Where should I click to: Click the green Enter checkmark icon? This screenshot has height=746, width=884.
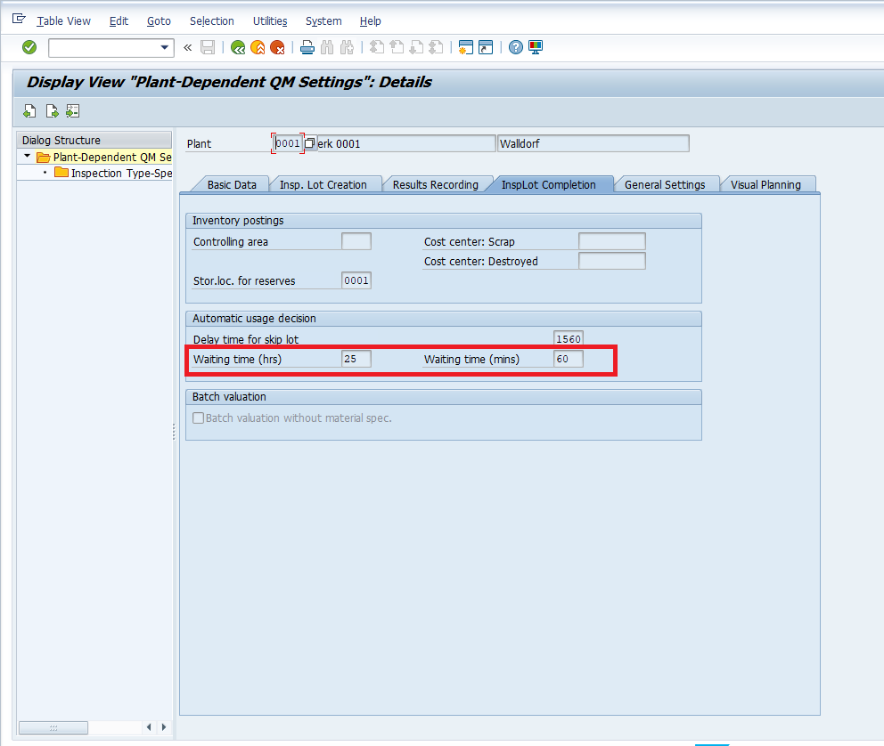coord(29,47)
